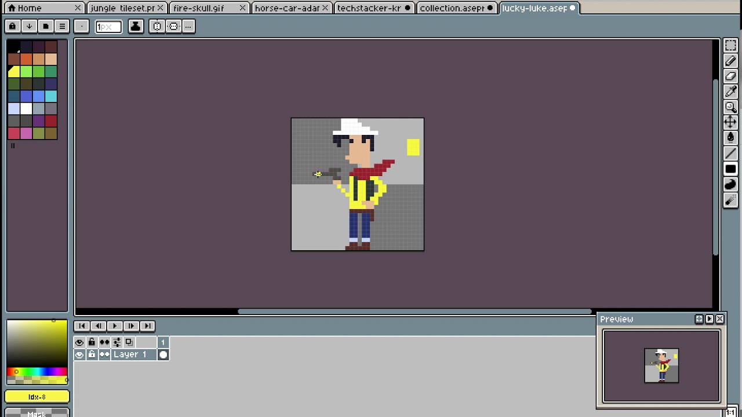Open the ink type stamp button
This screenshot has height=417, width=742.
click(136, 26)
